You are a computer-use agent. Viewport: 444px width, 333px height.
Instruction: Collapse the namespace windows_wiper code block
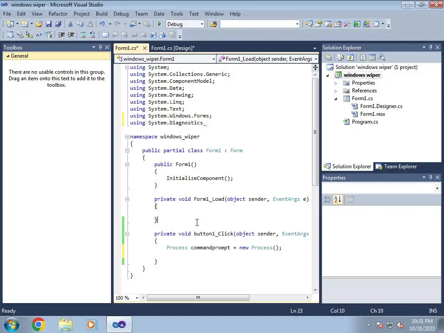click(x=127, y=137)
